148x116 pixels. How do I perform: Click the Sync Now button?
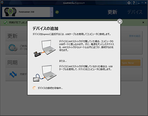(131, 63)
